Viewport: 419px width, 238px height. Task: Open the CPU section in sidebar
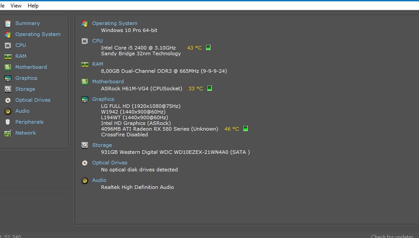21,45
